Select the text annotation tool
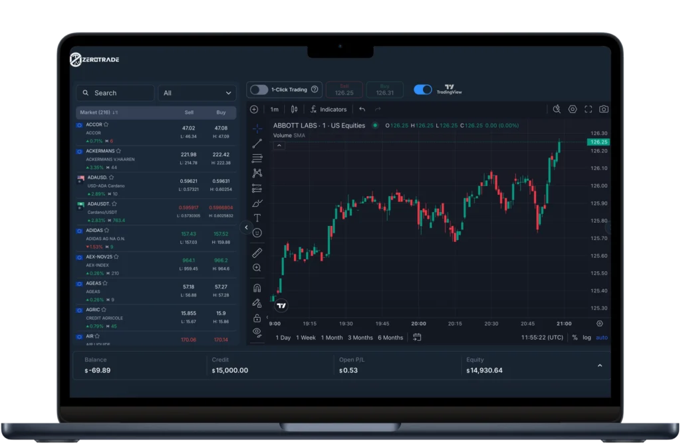 [x=257, y=217]
